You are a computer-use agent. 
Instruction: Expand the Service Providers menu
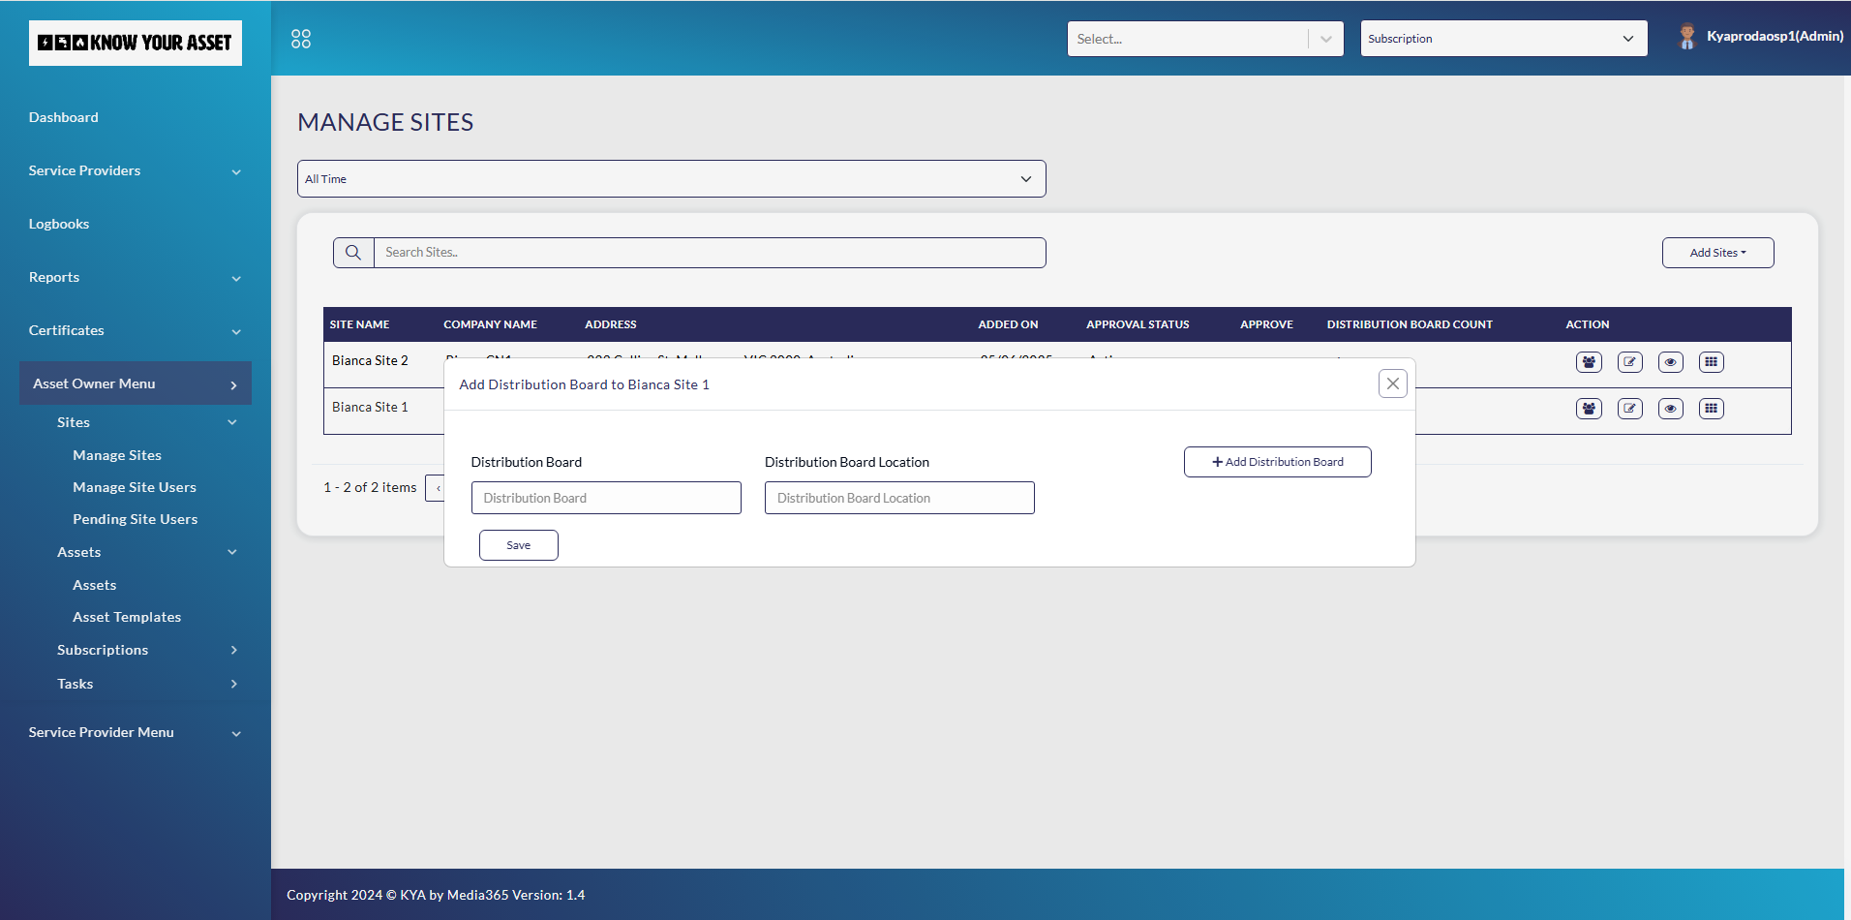tap(136, 170)
